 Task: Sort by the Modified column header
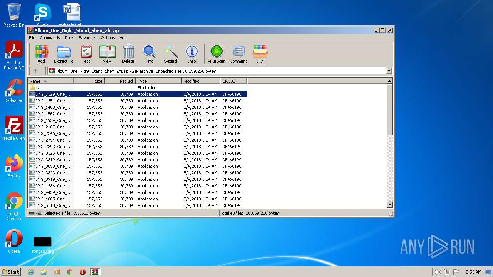[201, 81]
